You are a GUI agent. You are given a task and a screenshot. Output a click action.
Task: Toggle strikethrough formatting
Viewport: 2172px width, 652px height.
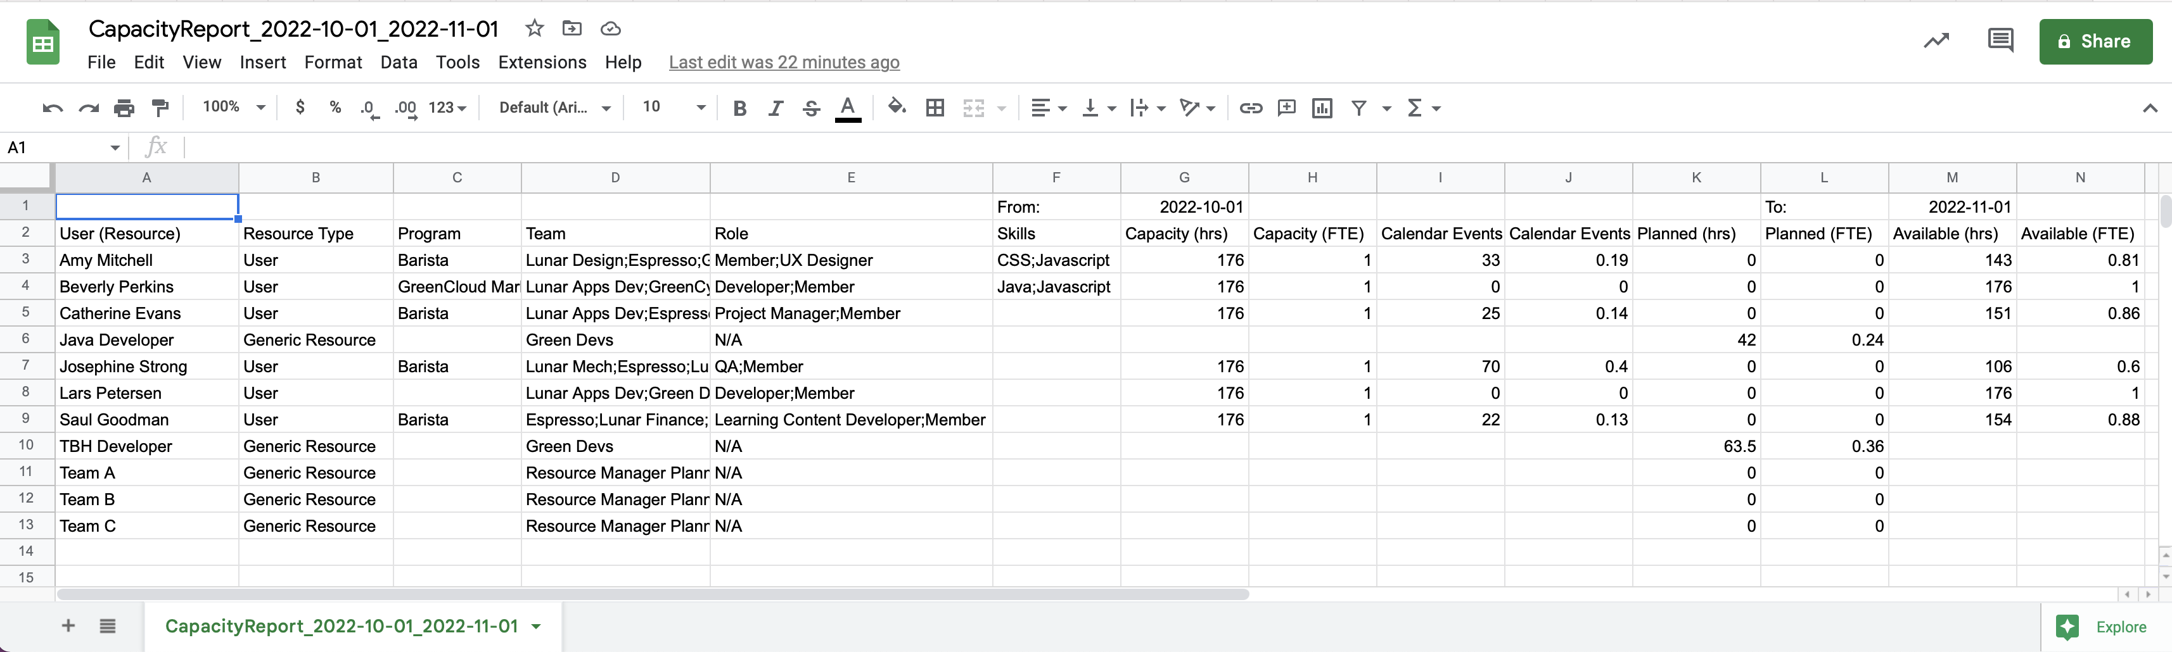tap(811, 108)
